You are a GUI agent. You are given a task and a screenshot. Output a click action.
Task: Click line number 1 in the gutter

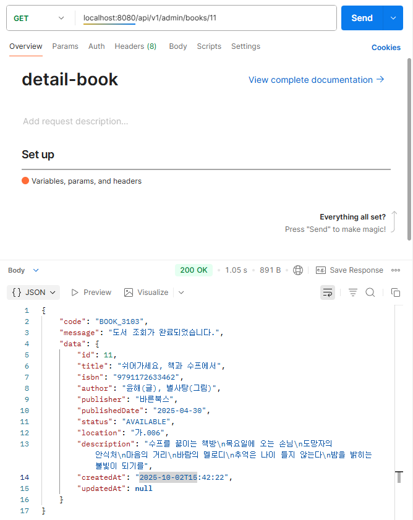tap(27, 311)
